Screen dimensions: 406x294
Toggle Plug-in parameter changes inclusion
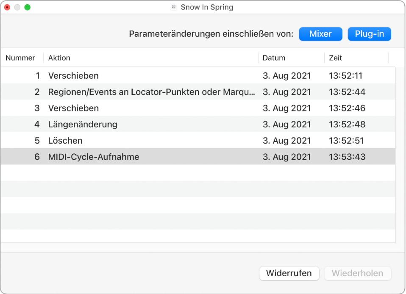click(x=369, y=34)
